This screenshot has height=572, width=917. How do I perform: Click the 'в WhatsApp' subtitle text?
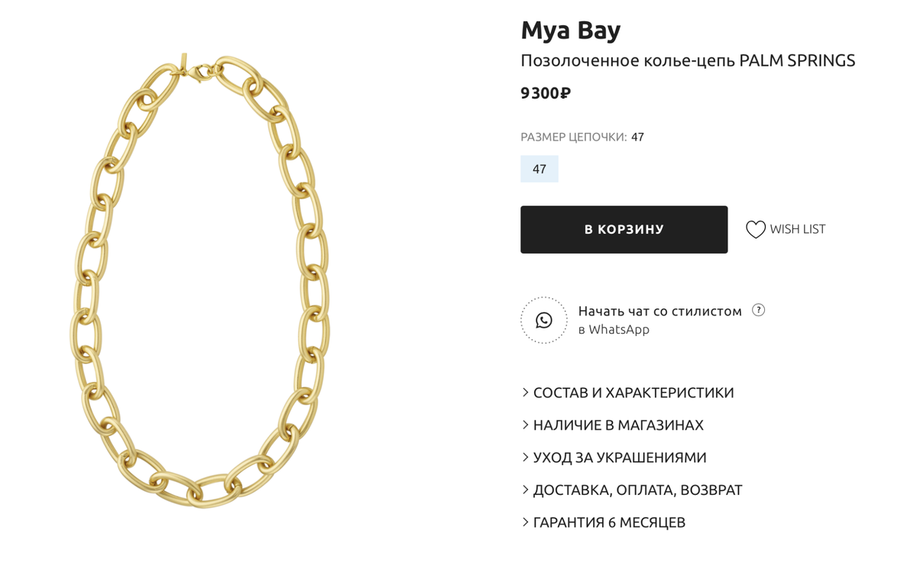614,330
